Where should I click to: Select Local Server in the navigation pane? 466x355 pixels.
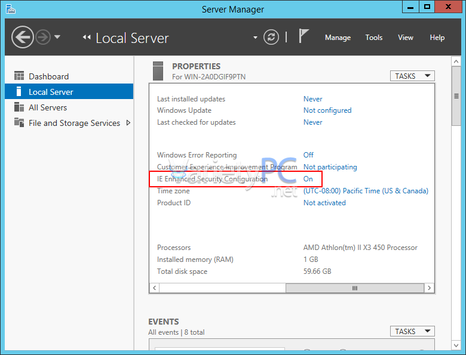point(51,92)
